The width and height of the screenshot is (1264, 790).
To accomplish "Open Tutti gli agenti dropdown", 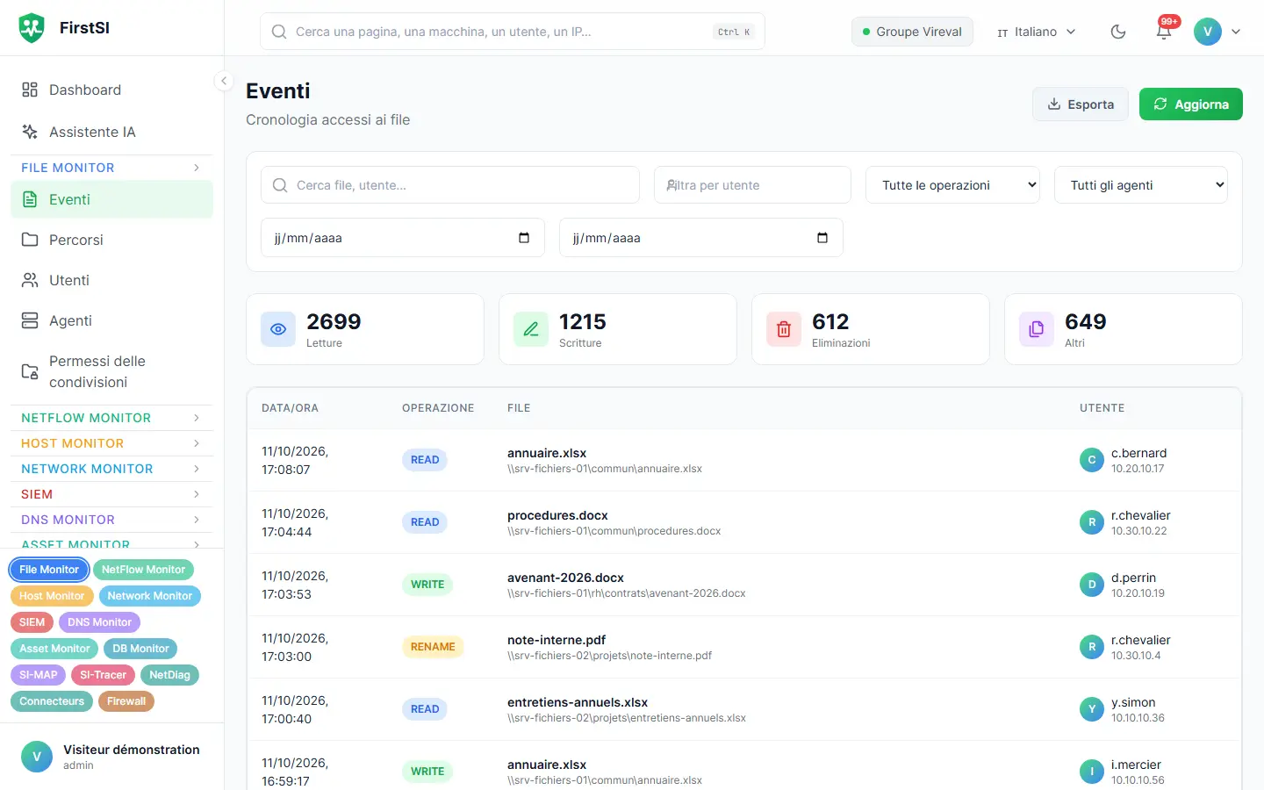I will [1141, 185].
